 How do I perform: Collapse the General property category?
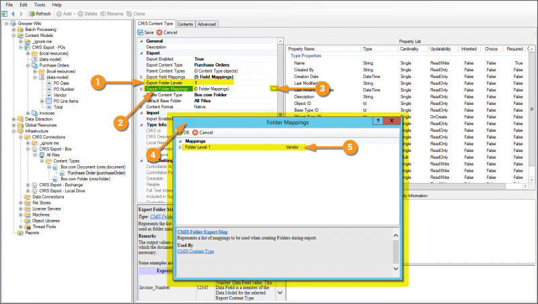(x=141, y=41)
